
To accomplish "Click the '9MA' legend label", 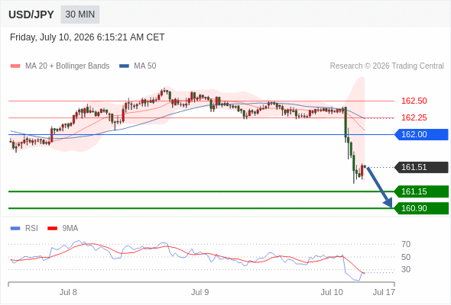I will click(70, 229).
